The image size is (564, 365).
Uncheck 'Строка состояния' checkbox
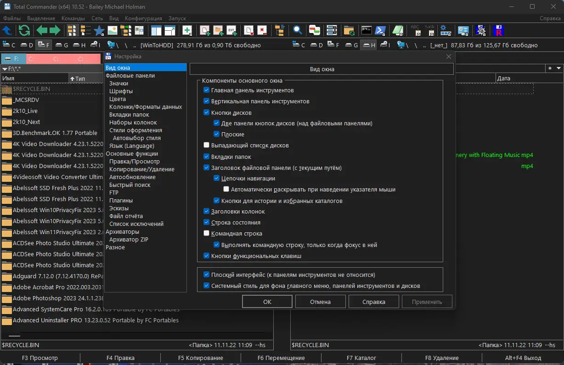point(207,223)
